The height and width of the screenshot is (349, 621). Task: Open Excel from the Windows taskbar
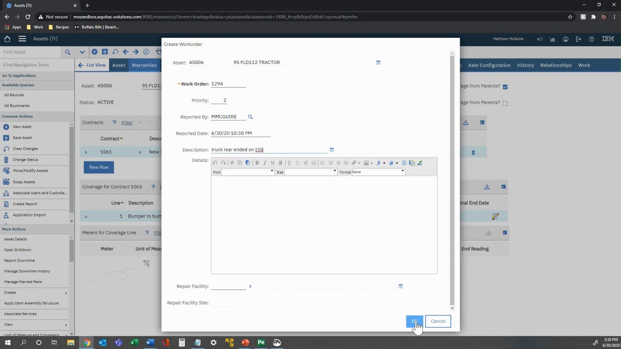coord(134,343)
